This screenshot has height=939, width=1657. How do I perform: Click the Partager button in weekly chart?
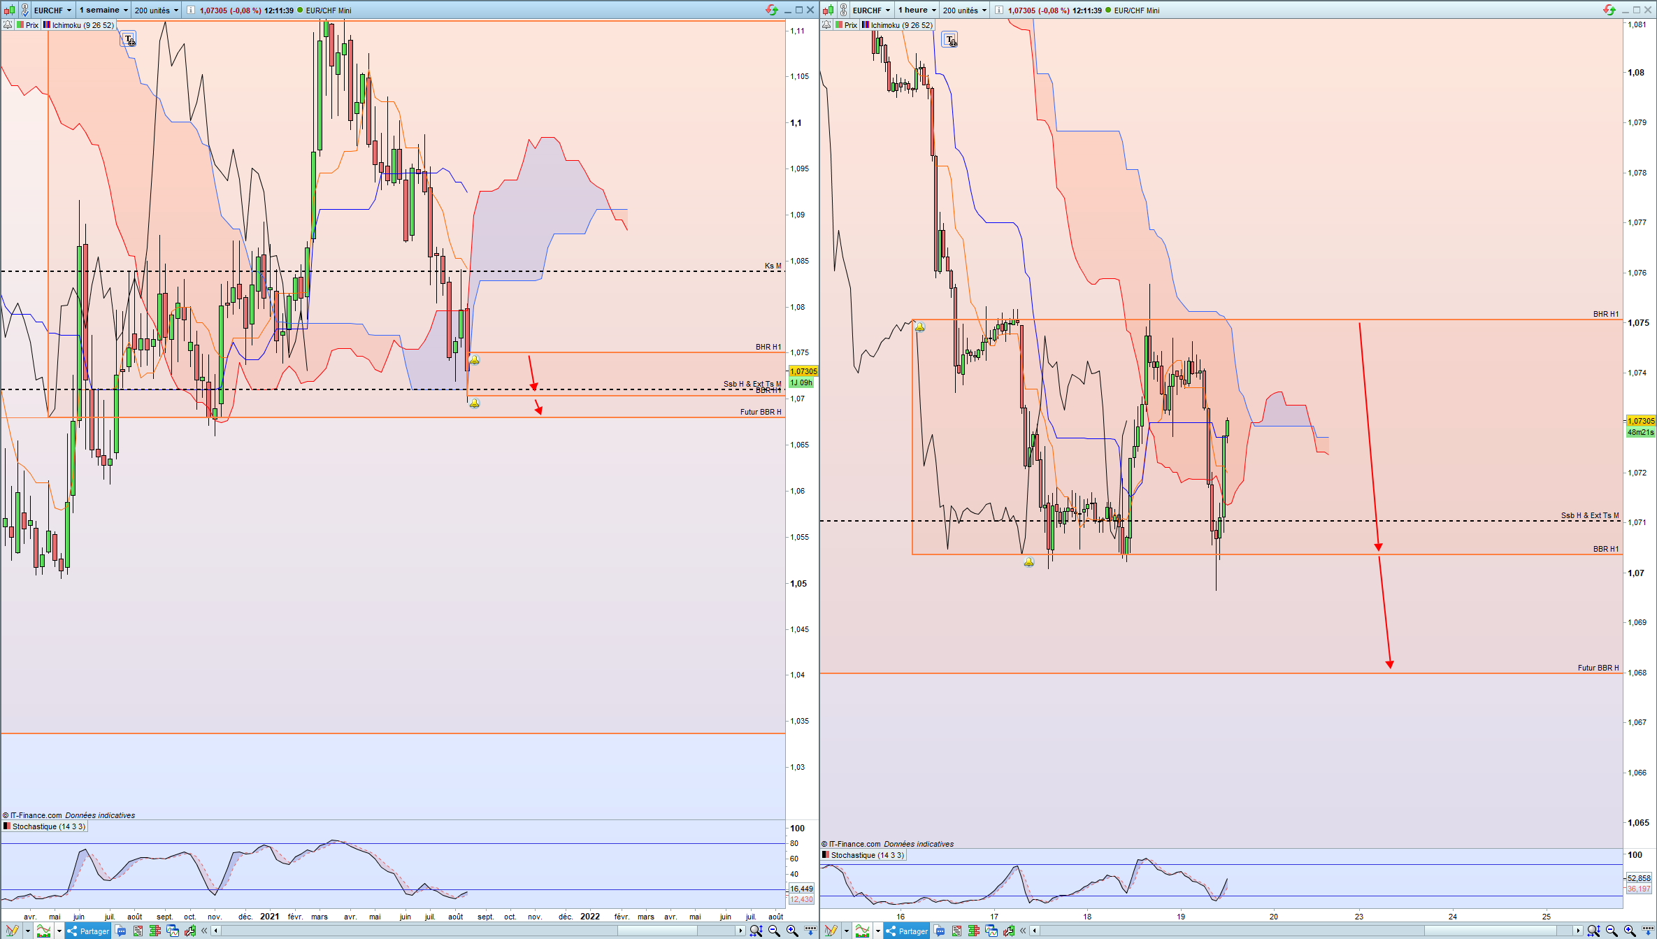click(88, 931)
